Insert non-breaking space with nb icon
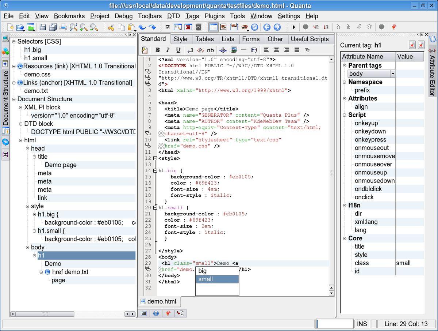The image size is (438, 331). (211, 50)
